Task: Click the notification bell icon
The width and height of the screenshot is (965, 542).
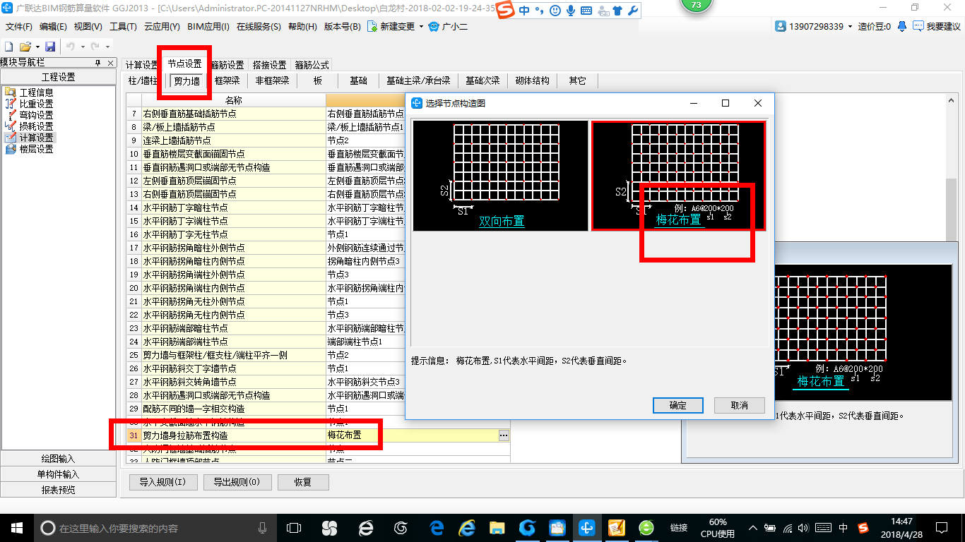Action: 902,26
